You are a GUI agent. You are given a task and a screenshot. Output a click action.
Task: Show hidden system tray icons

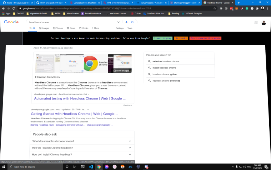coord(233,167)
